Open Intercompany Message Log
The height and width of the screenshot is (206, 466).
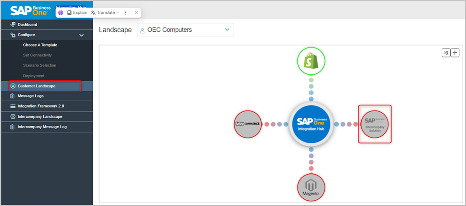42,127
